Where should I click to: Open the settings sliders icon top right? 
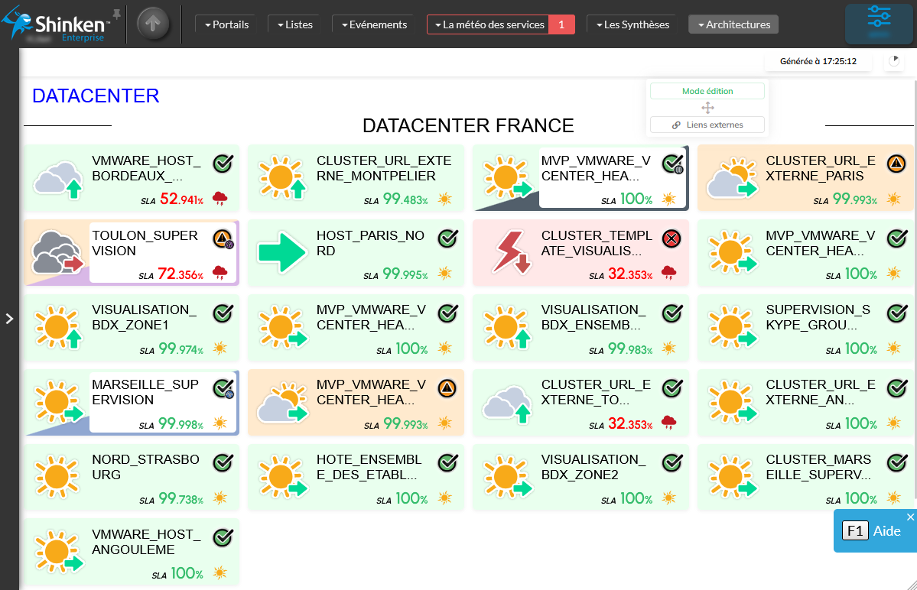tap(879, 21)
